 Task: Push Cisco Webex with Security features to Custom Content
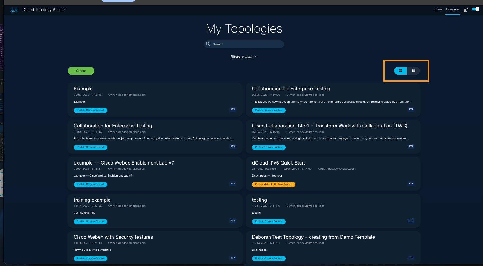[91, 259]
